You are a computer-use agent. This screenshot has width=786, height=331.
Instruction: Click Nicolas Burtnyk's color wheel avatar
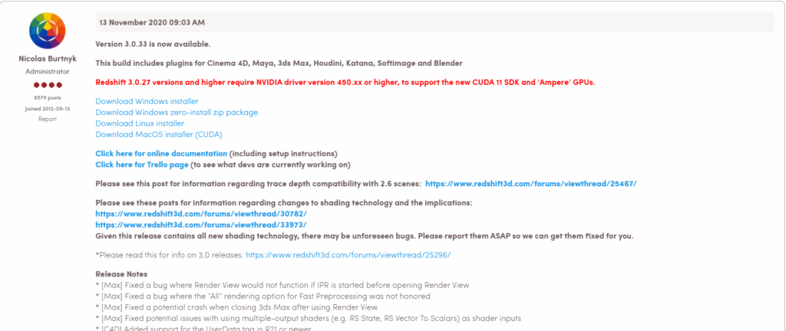click(48, 31)
